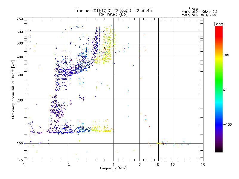The height and width of the screenshot is (179, 239).
Task: Click the x-axis tick label '4'
Action: pyautogui.click(x=114, y=164)
